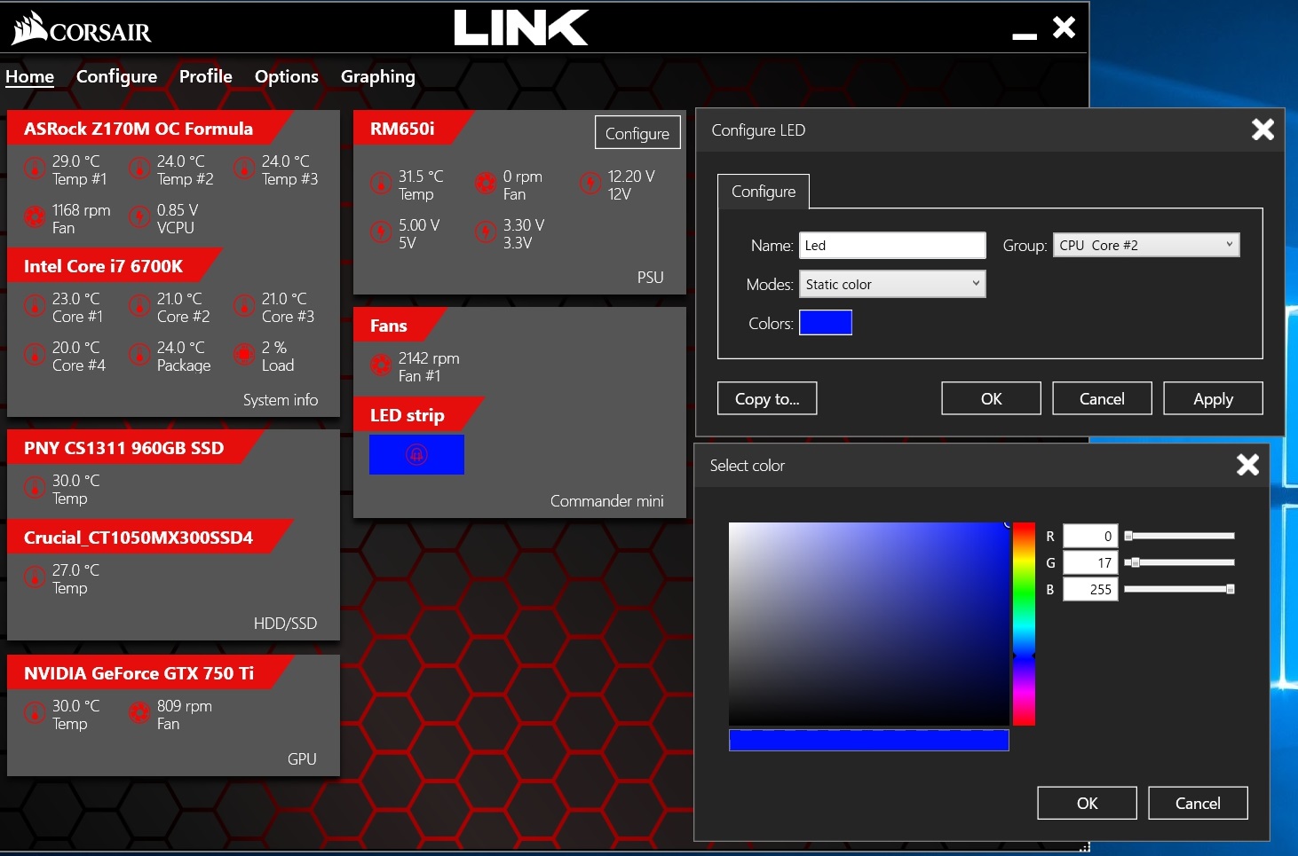Open the Configure menu in the top navigation

[x=116, y=76]
